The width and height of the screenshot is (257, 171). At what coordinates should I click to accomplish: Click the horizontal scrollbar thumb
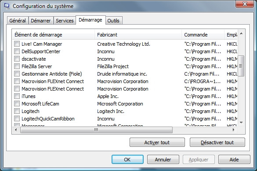96,130
